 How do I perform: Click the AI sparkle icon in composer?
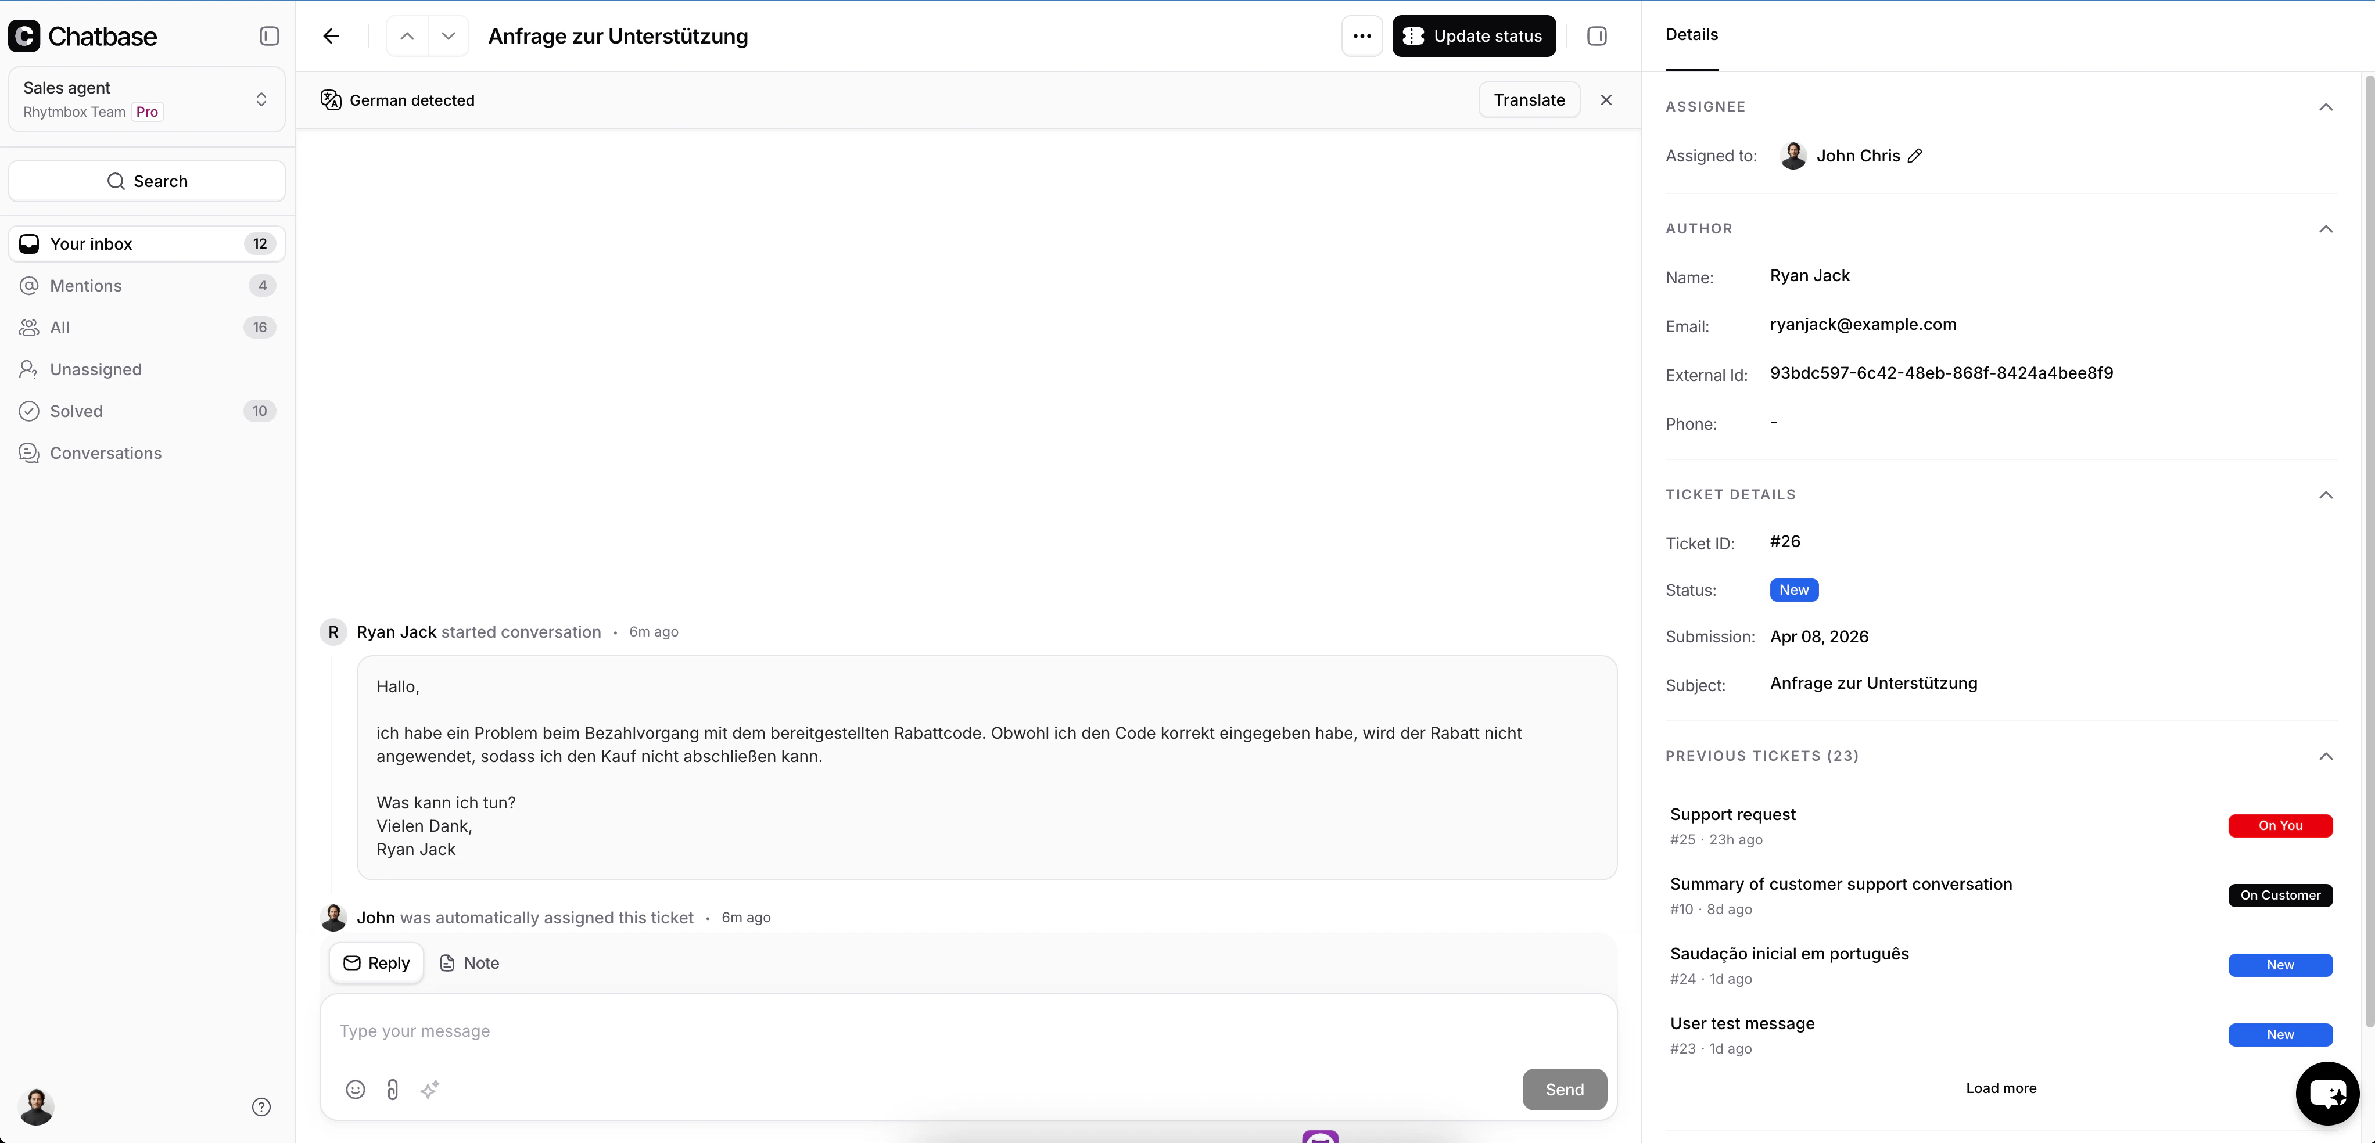click(x=430, y=1090)
